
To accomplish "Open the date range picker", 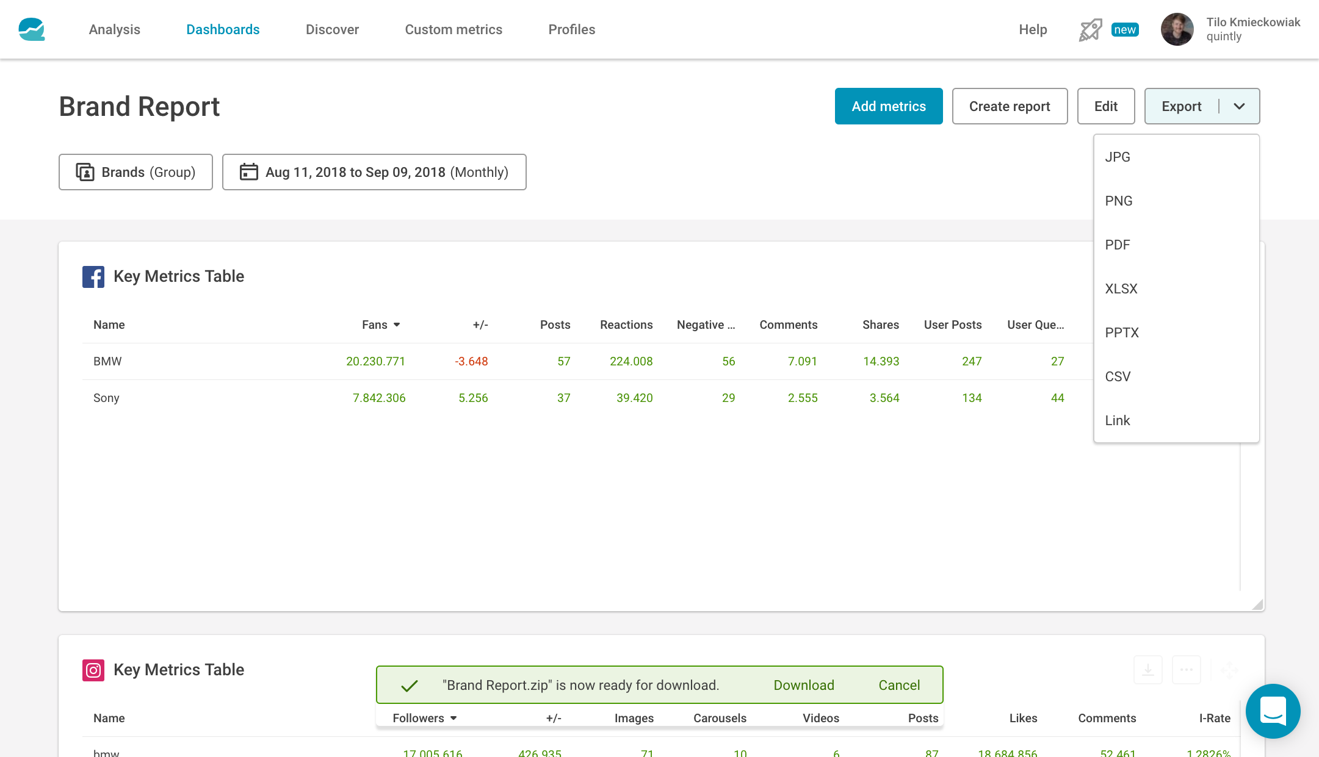I will click(x=374, y=172).
